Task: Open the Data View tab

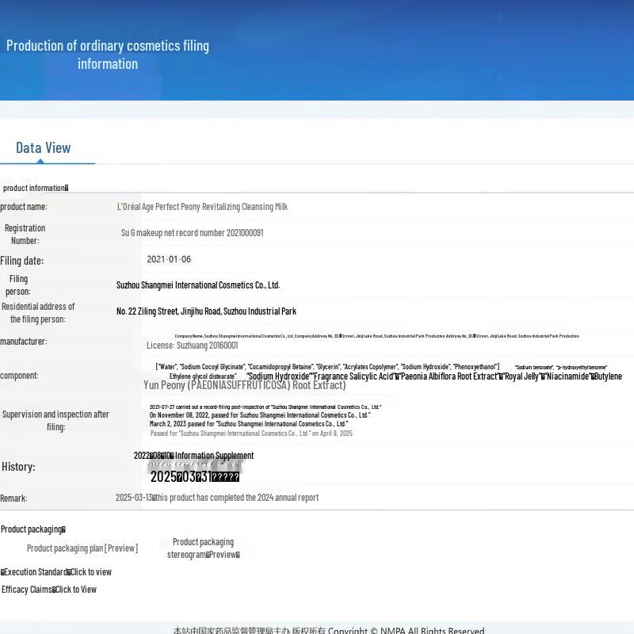Action: click(44, 148)
